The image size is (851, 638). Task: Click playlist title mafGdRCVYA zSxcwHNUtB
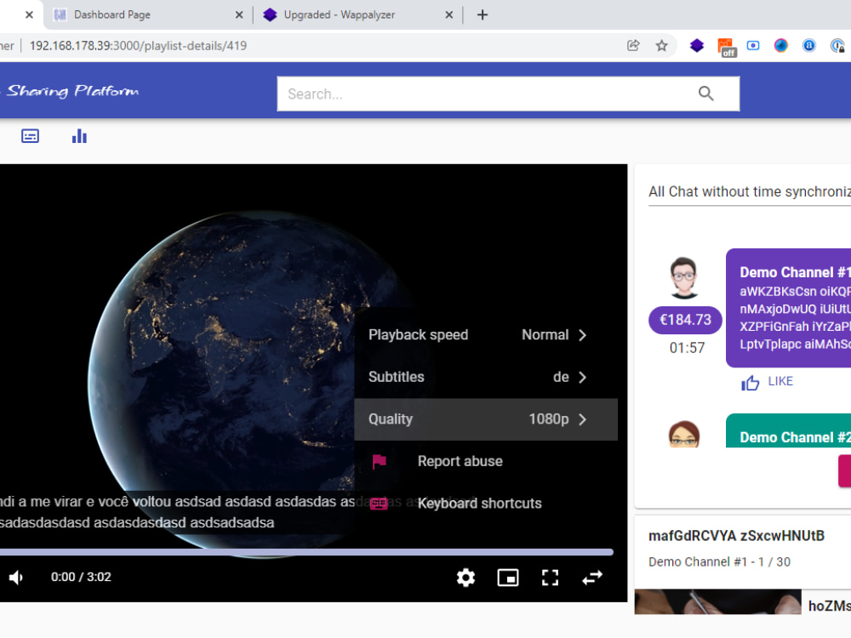point(736,536)
